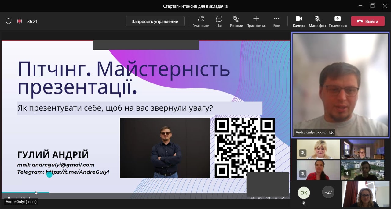Open the meeting Chat (Чат)
Screen dimensions: 391x209
(219, 21)
